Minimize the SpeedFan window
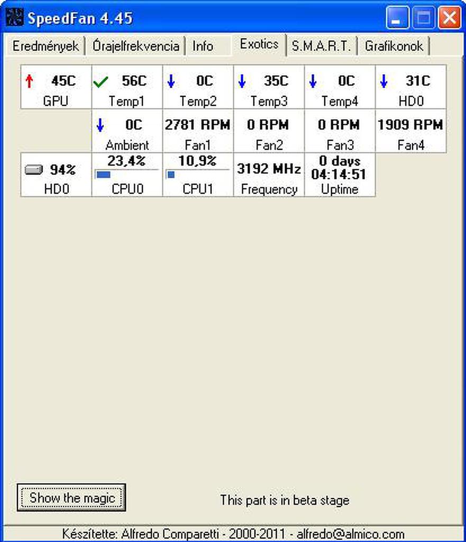This screenshot has height=542, width=466. [x=397, y=17]
